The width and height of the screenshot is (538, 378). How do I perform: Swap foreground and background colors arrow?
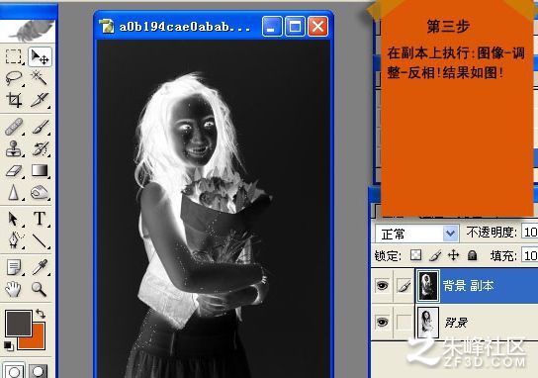tap(41, 314)
